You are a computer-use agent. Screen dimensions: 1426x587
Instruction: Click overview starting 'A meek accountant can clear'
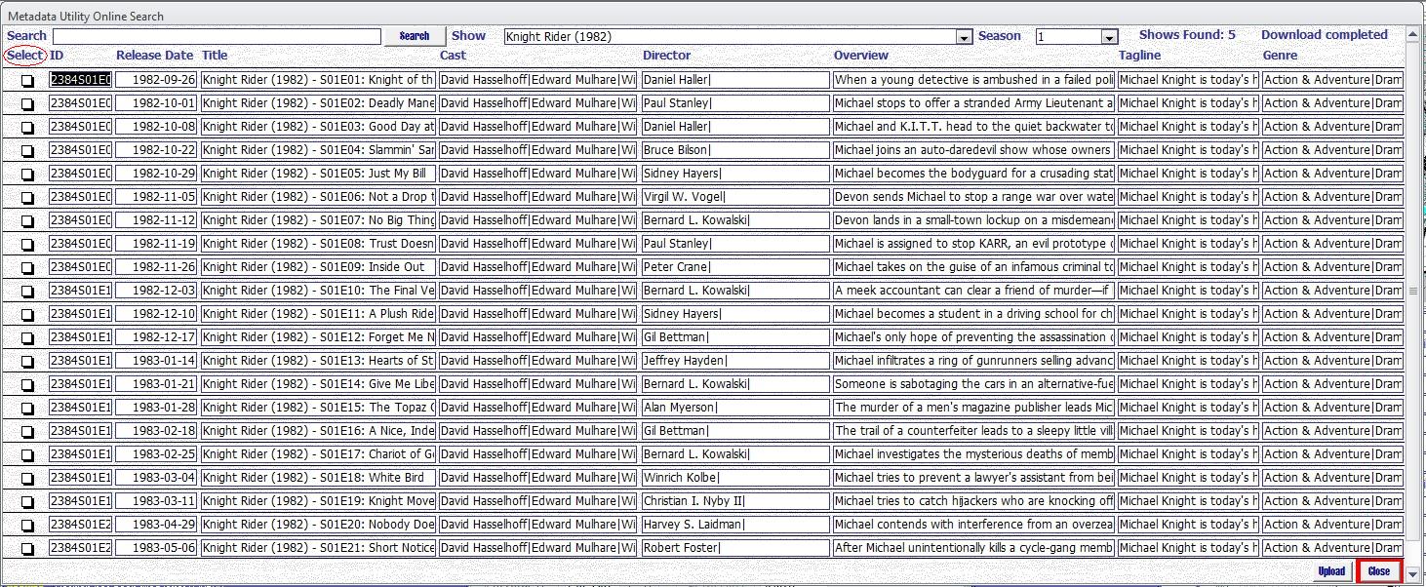point(973,291)
